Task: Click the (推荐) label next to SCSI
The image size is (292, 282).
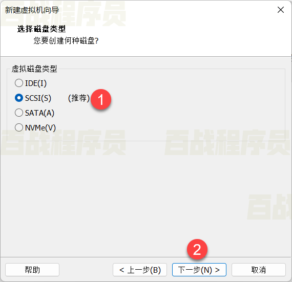Action: [x=79, y=98]
